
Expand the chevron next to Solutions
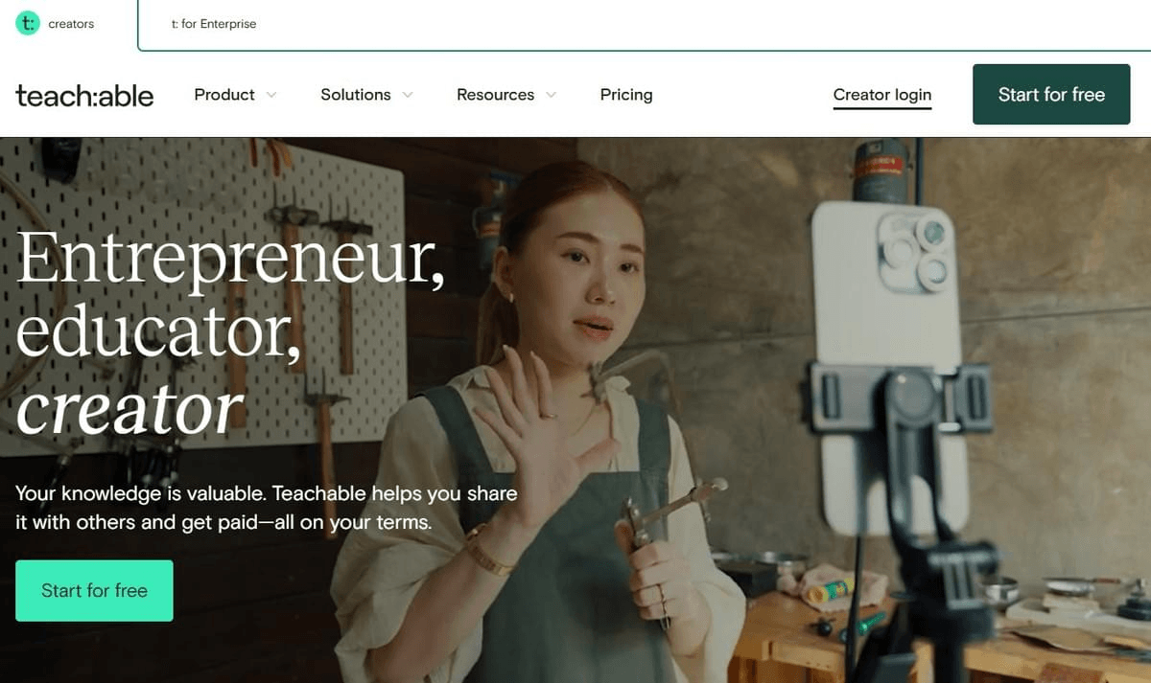pyautogui.click(x=408, y=95)
